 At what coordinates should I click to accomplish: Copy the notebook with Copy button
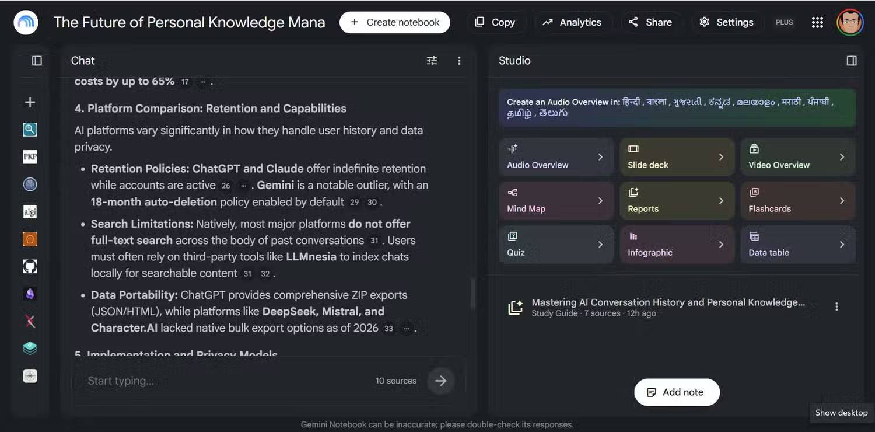tap(495, 22)
